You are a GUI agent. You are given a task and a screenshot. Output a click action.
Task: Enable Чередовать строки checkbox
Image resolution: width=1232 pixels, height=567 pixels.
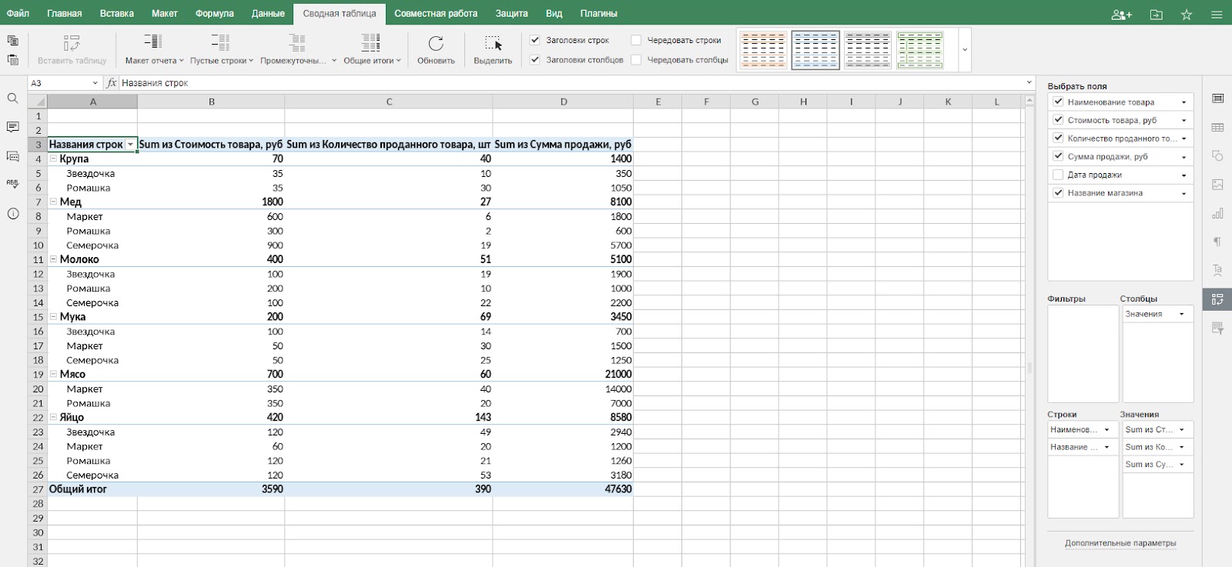pos(636,40)
